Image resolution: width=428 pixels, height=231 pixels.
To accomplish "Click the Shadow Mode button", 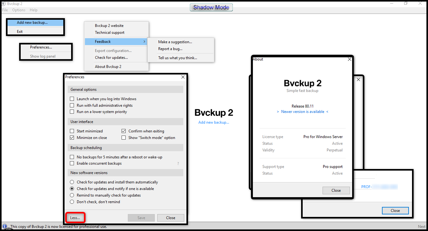I will (211, 7).
